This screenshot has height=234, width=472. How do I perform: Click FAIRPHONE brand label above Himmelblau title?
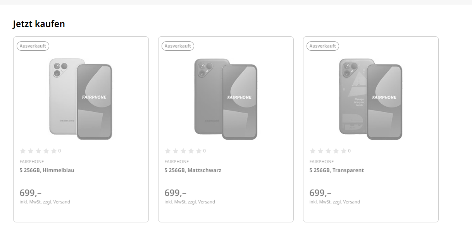[32, 162]
